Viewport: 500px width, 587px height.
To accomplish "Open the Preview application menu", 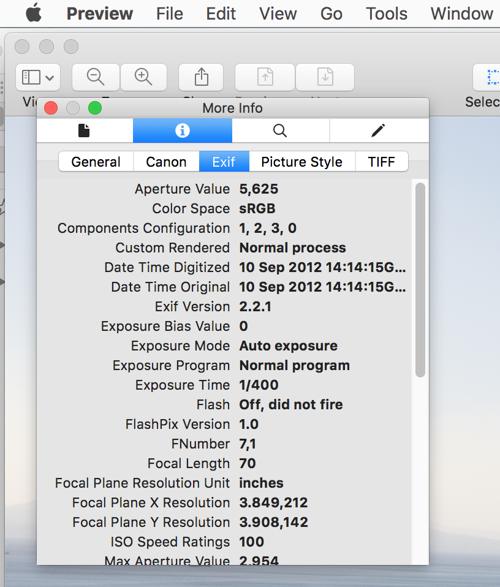I will [x=99, y=14].
